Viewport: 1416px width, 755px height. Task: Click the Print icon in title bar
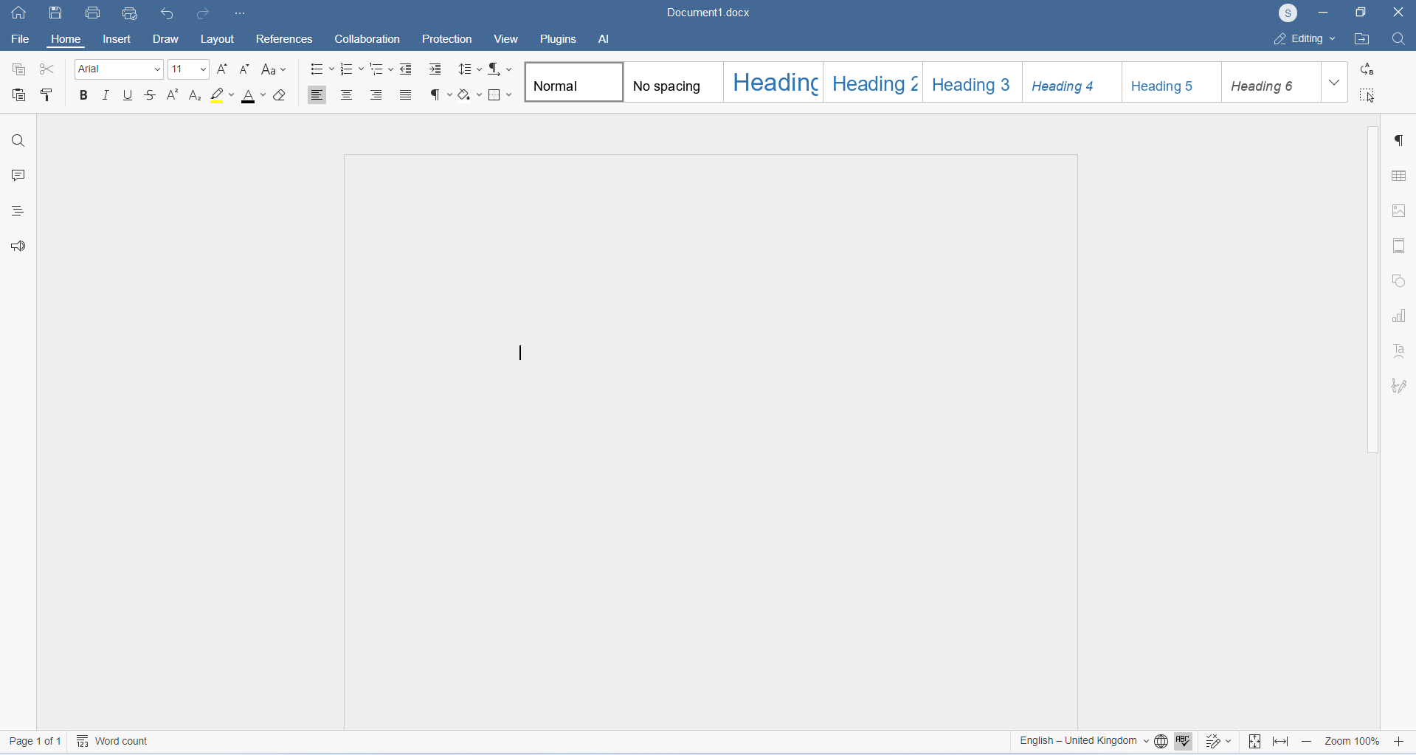coord(93,13)
